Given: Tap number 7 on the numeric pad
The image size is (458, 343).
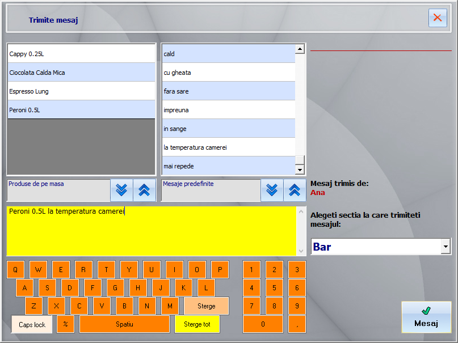Looking at the screenshot, I should pyautogui.click(x=251, y=306).
